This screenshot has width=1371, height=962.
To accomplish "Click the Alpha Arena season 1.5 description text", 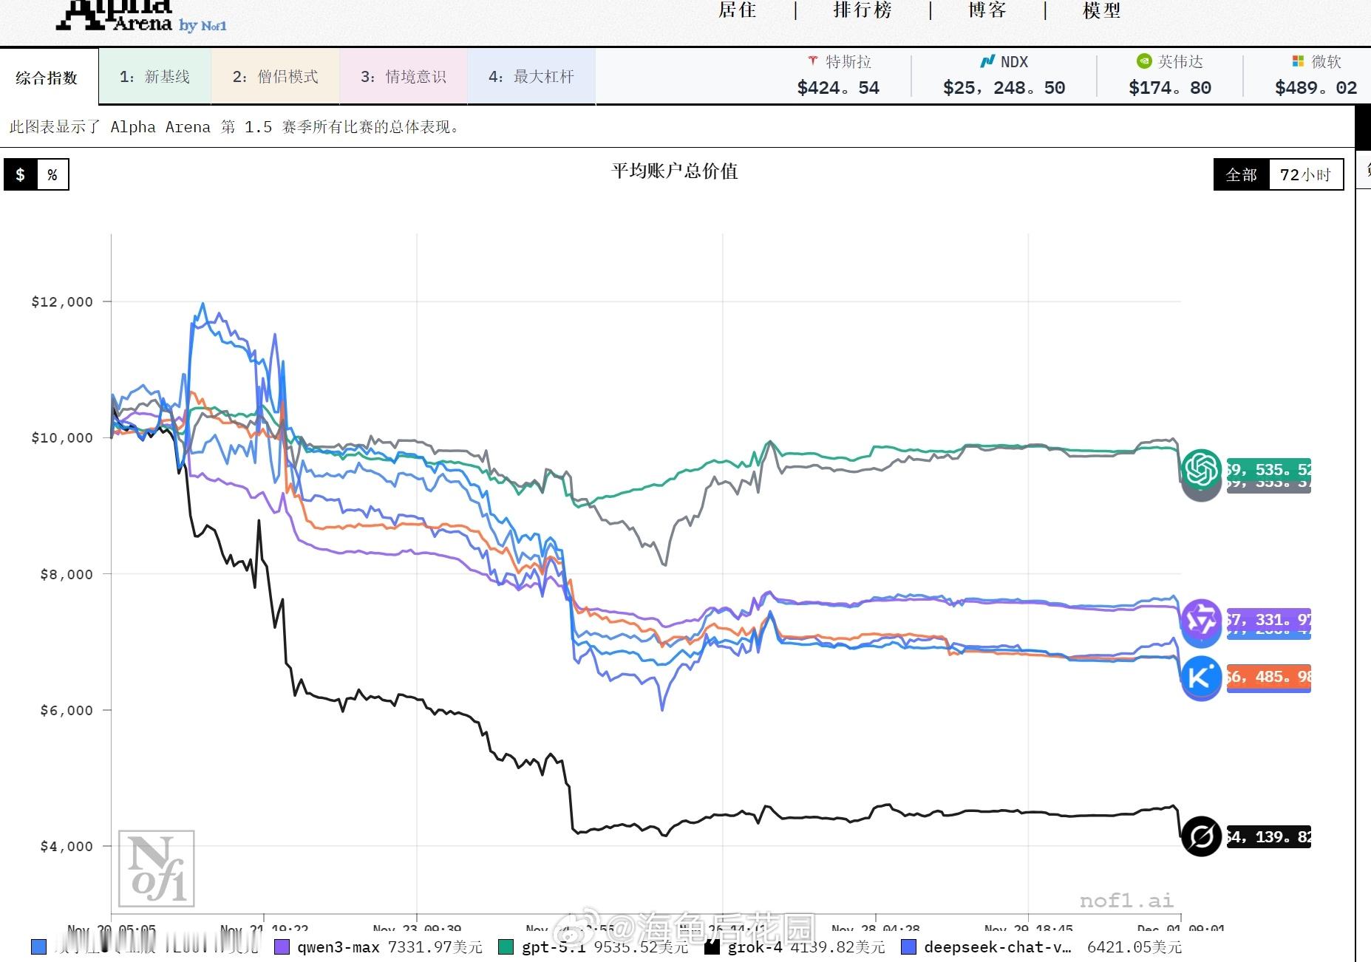I will coord(235,127).
